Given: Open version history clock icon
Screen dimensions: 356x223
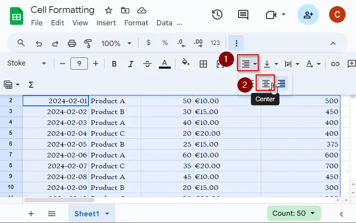Looking at the screenshot, I should point(217,15).
